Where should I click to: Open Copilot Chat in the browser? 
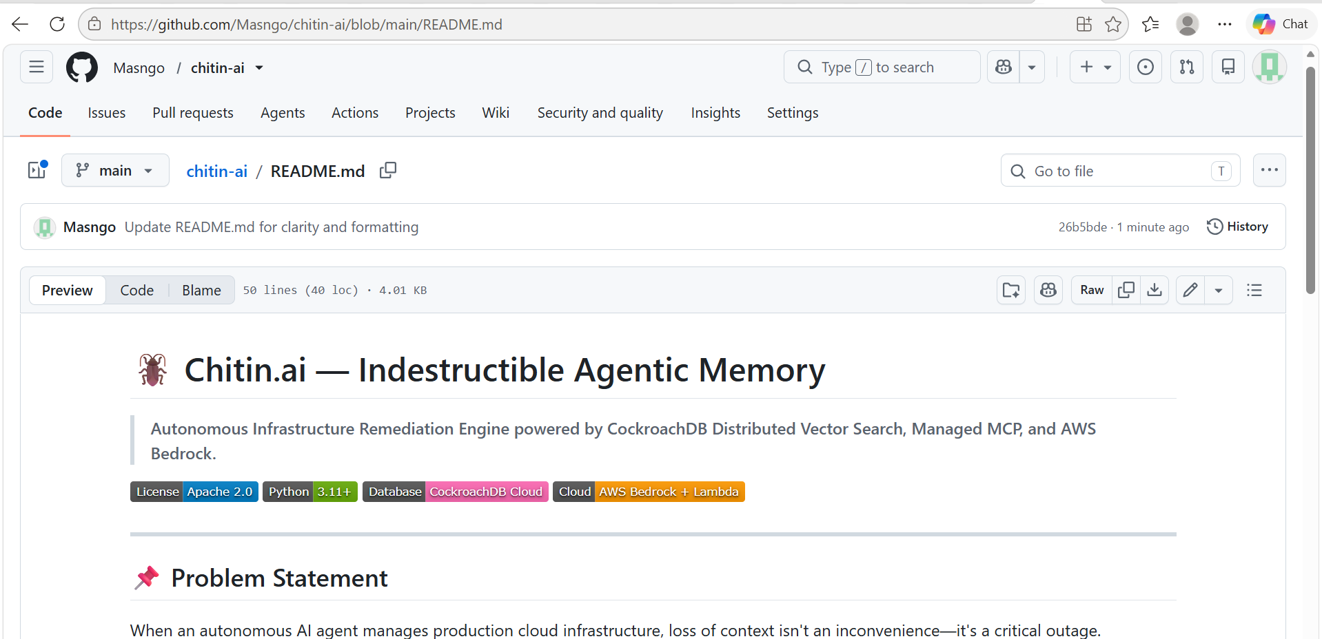(x=1281, y=24)
